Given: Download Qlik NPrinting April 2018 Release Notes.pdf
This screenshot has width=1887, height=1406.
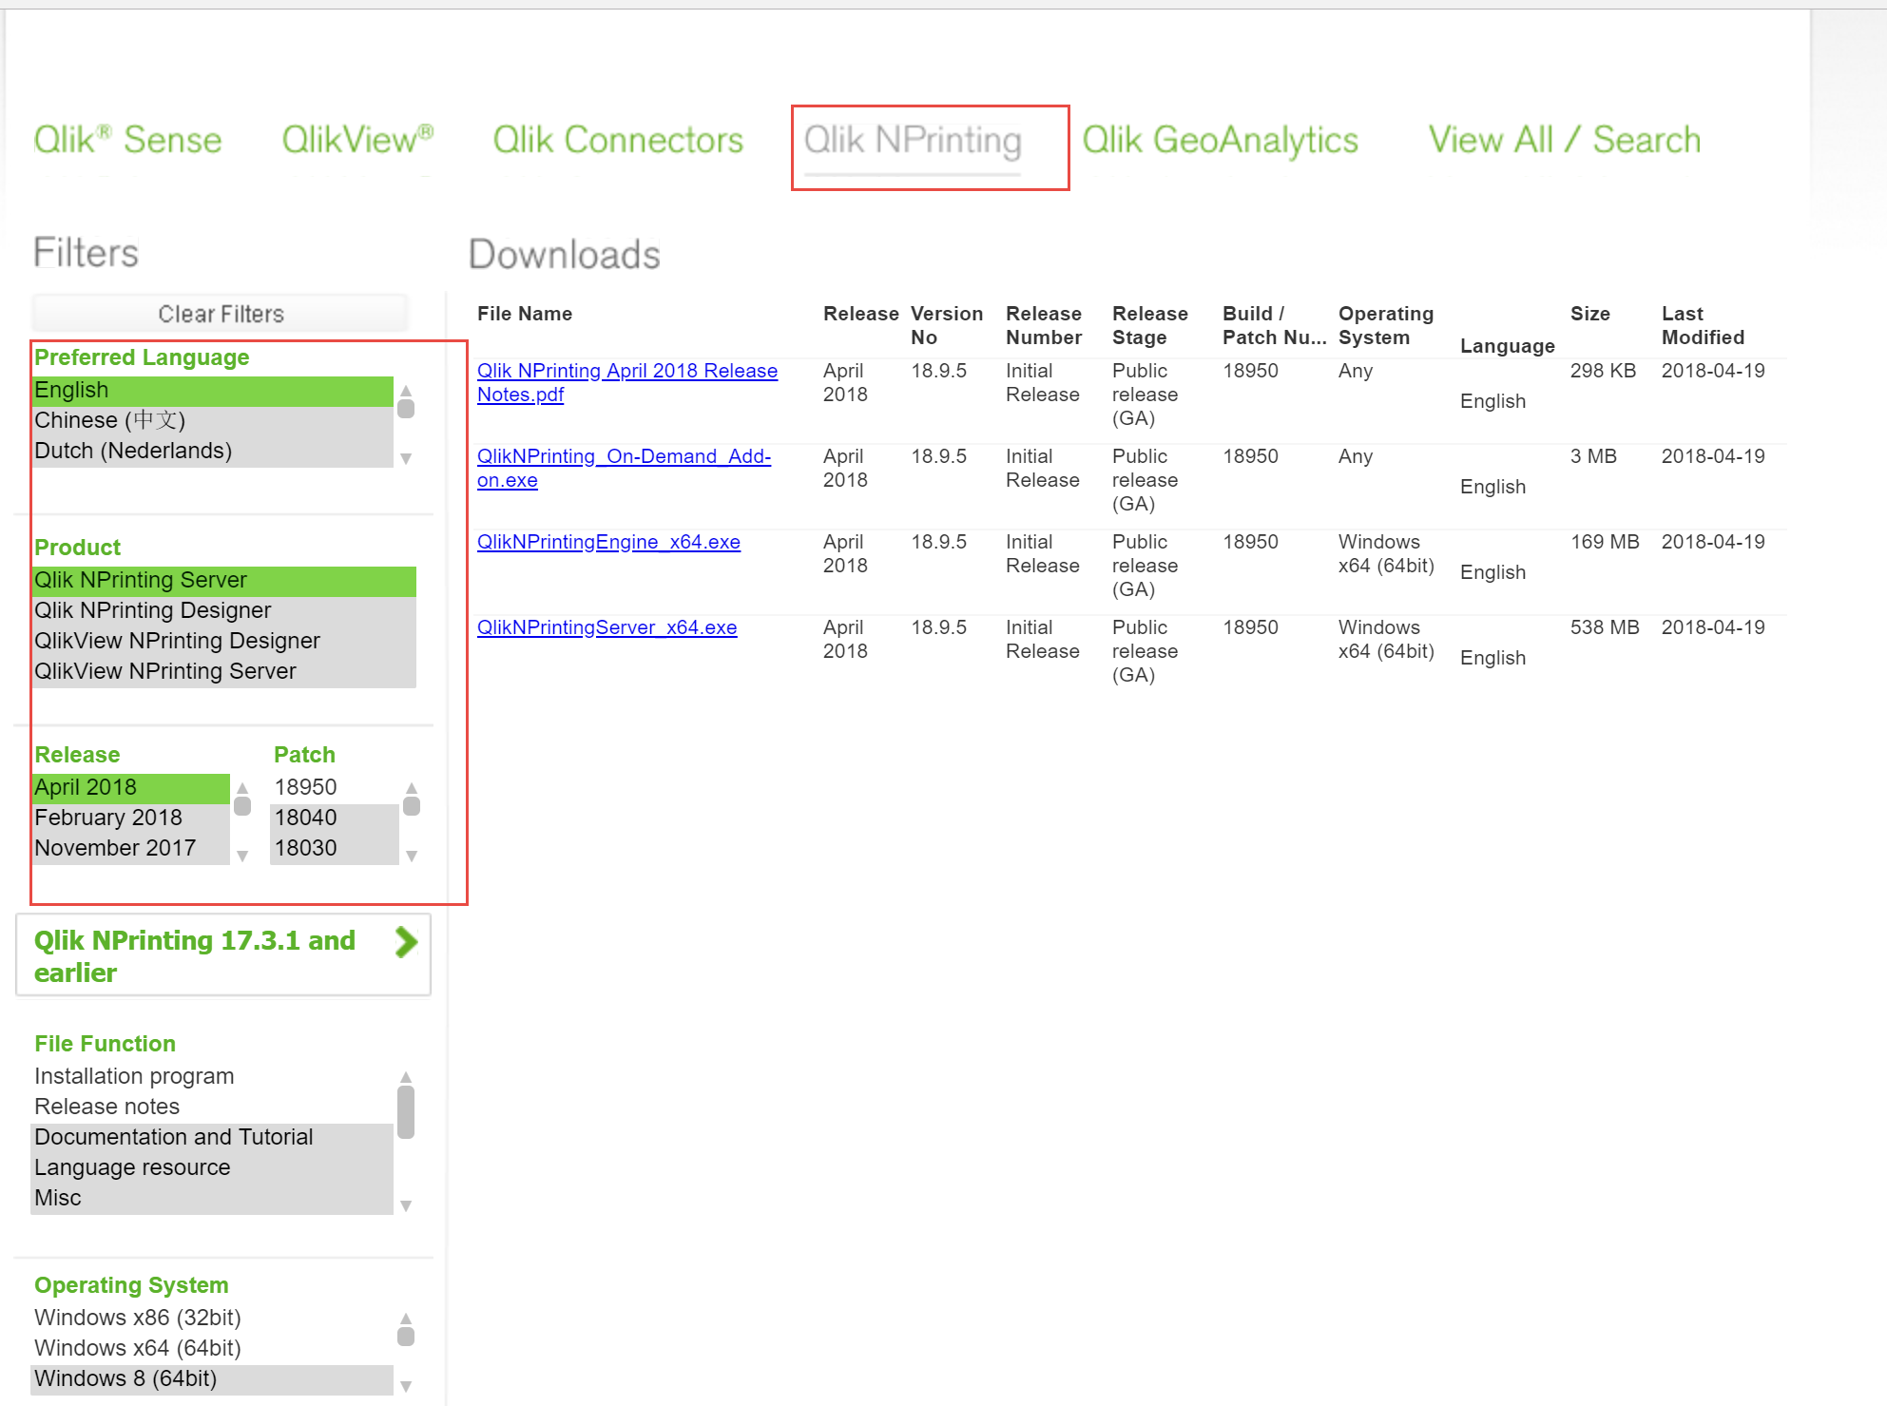Looking at the screenshot, I should tap(627, 382).
